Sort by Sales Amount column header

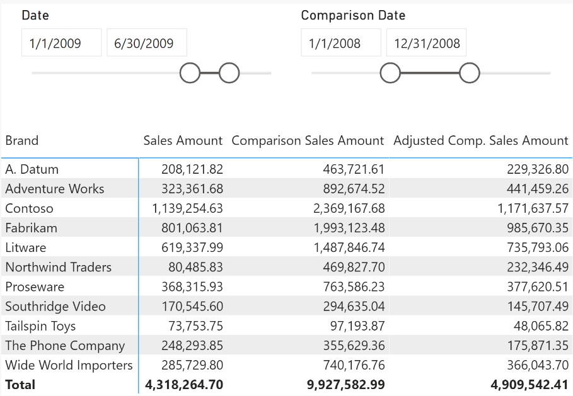[183, 140]
